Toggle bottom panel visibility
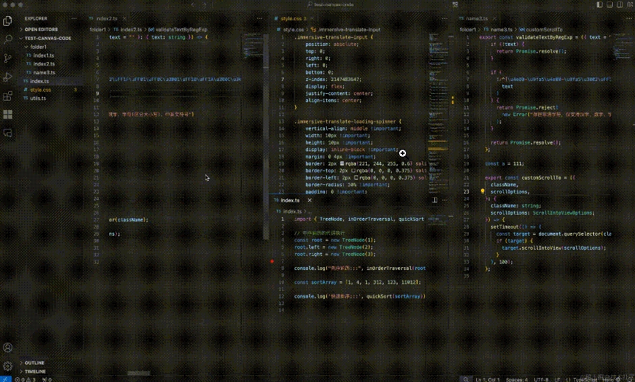 pos(609,5)
